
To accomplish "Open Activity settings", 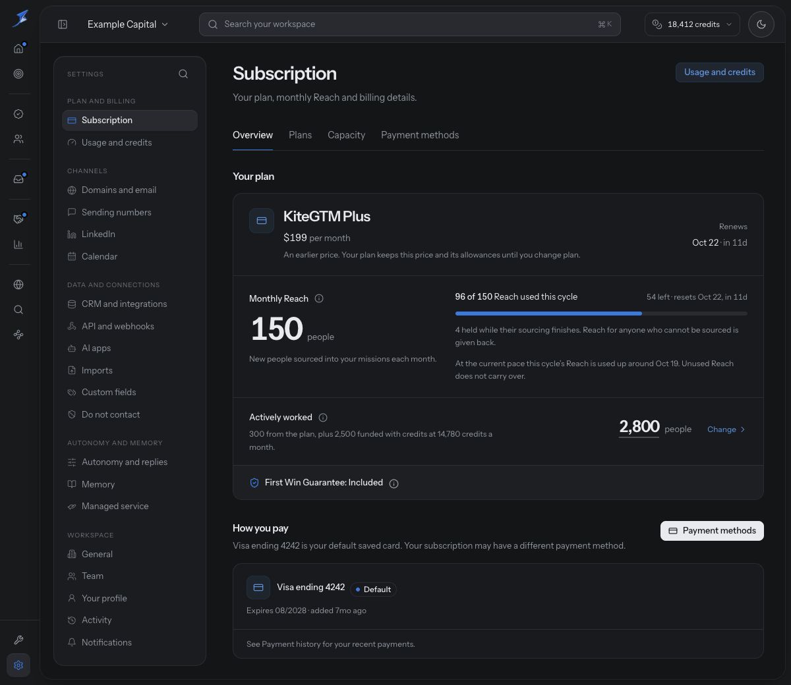I will [x=130, y=620].
